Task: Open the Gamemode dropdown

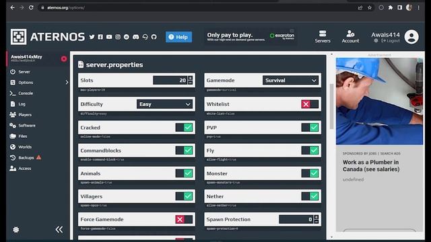Action: tap(290, 81)
